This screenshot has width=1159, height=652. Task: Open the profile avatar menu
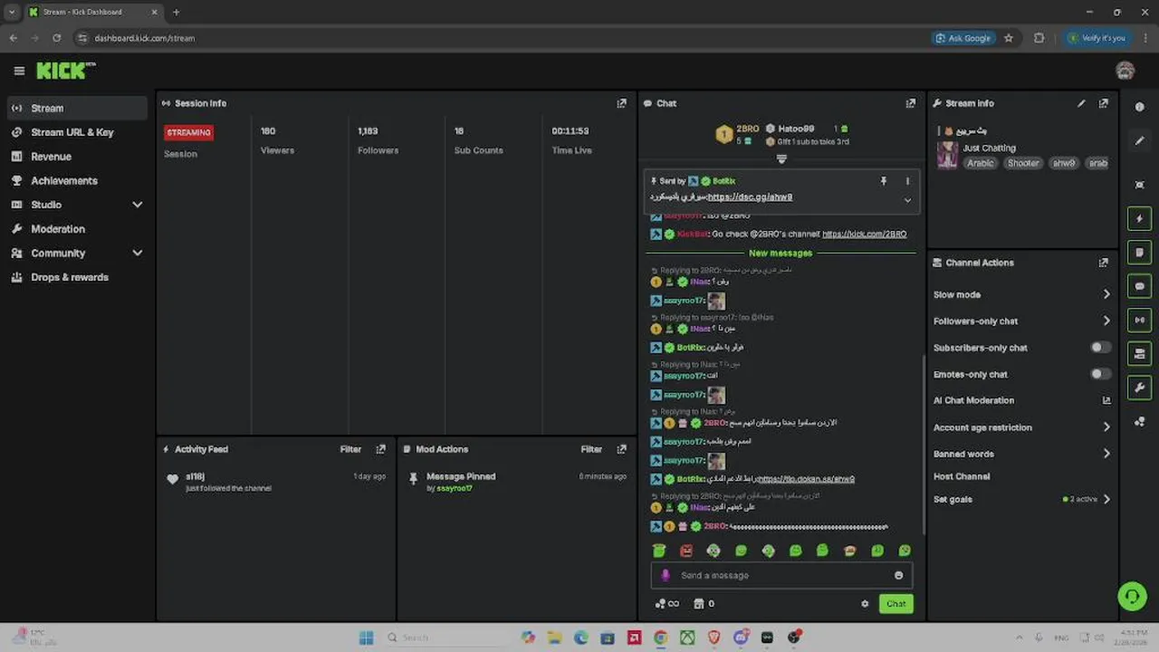pos(1125,71)
